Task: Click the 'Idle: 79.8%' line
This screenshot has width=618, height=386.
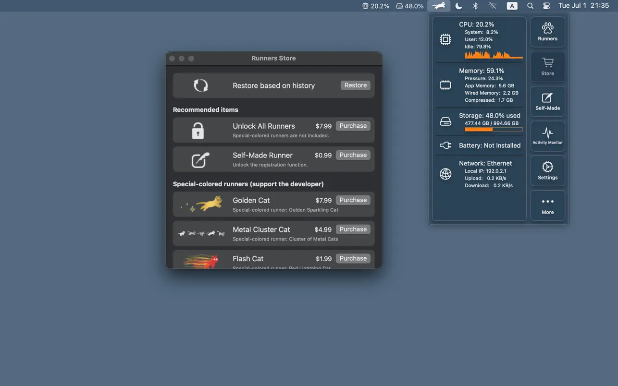Action: (x=478, y=47)
